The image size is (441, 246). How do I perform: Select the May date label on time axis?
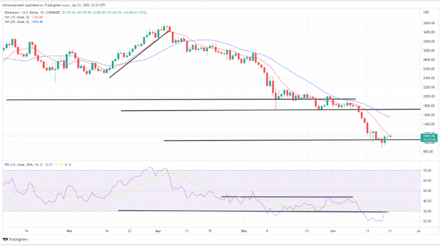244,231
